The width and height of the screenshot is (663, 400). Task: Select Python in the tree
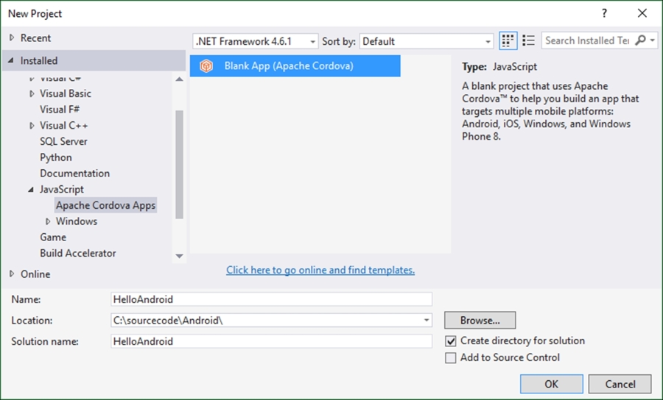coord(56,157)
